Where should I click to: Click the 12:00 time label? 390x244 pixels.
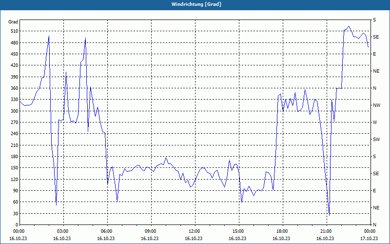coord(194,231)
